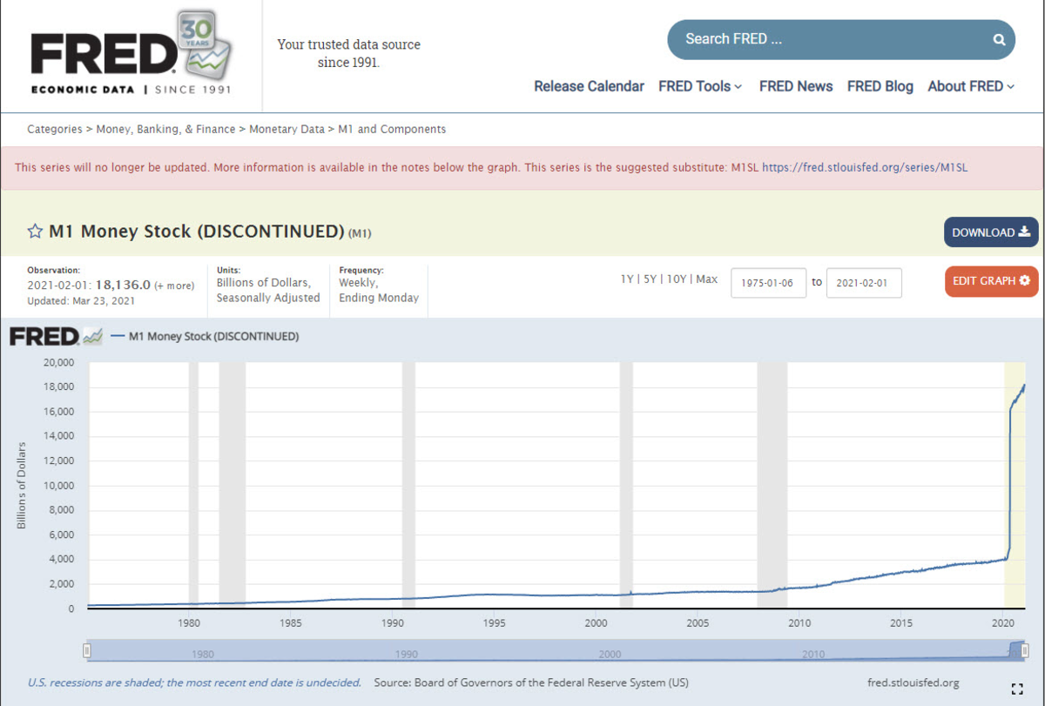
Task: Click the start date field 1975-01-06
Action: (768, 283)
